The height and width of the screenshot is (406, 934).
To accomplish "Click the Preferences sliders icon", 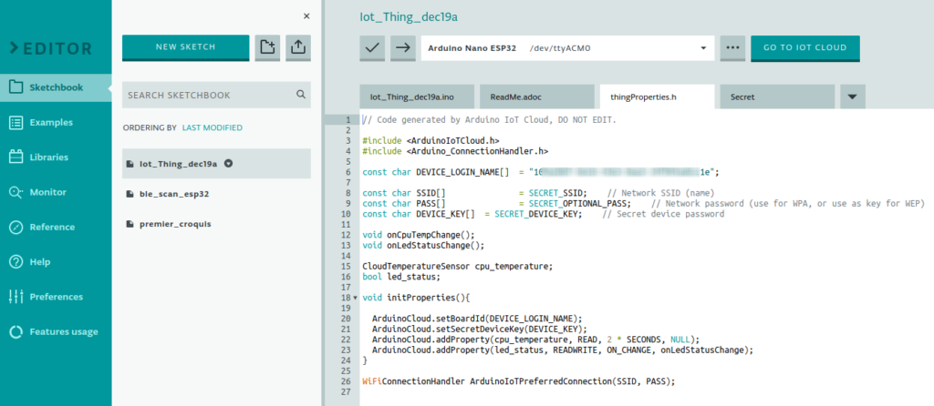I will point(16,297).
